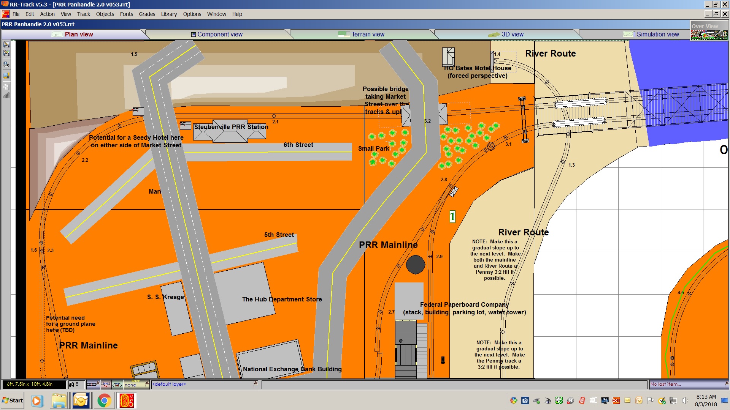The height and width of the screenshot is (410, 730).
Task: Click the Over View layout thumbnail
Action: point(709,35)
